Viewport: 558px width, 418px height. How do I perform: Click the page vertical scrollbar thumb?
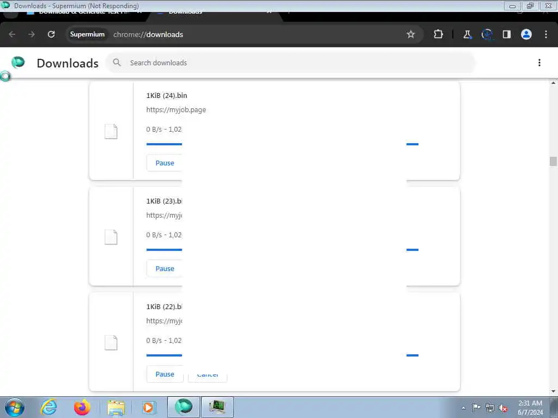tap(553, 161)
